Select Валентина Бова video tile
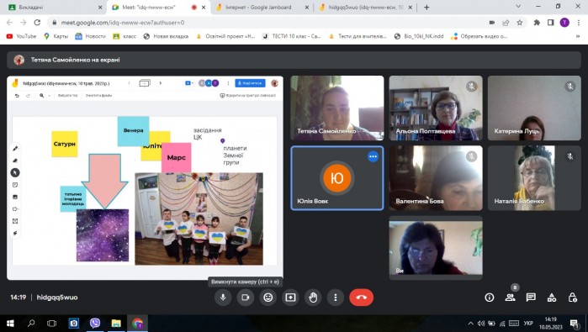 (x=436, y=178)
